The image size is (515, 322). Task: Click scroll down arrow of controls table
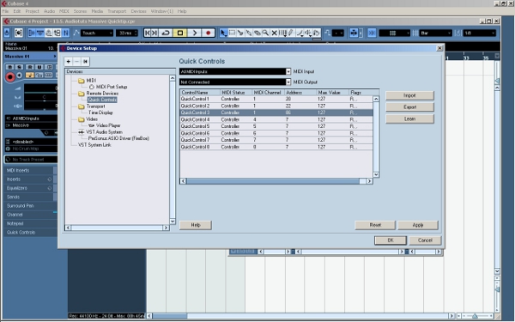tap(376, 174)
